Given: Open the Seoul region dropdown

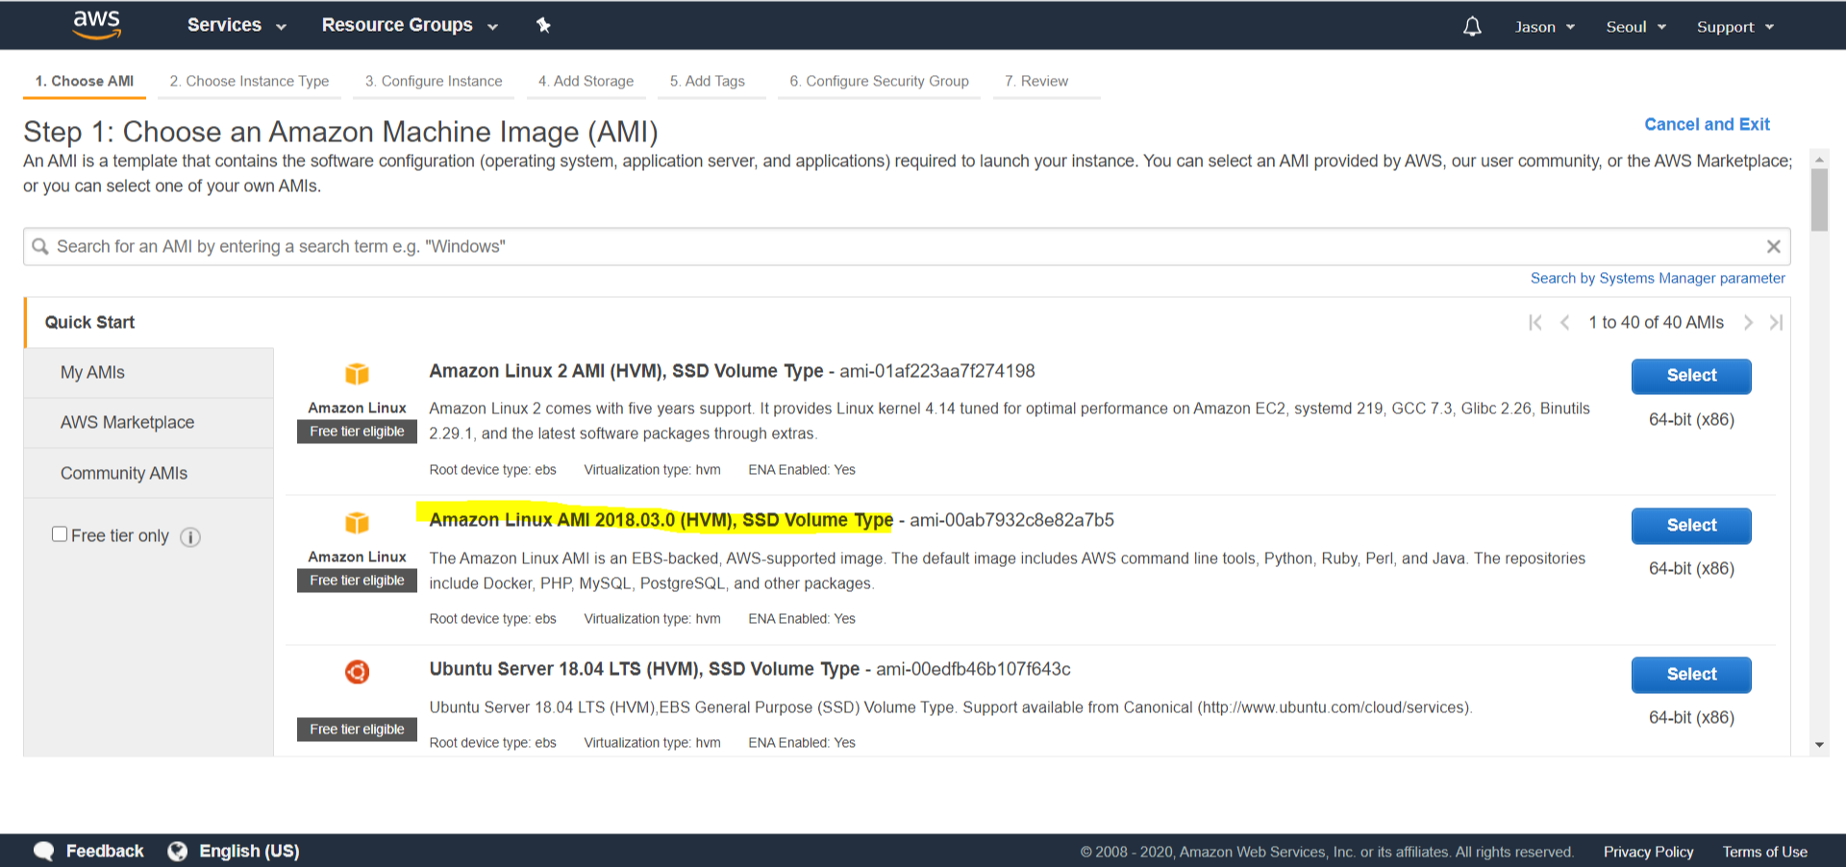Looking at the screenshot, I should click(1635, 27).
